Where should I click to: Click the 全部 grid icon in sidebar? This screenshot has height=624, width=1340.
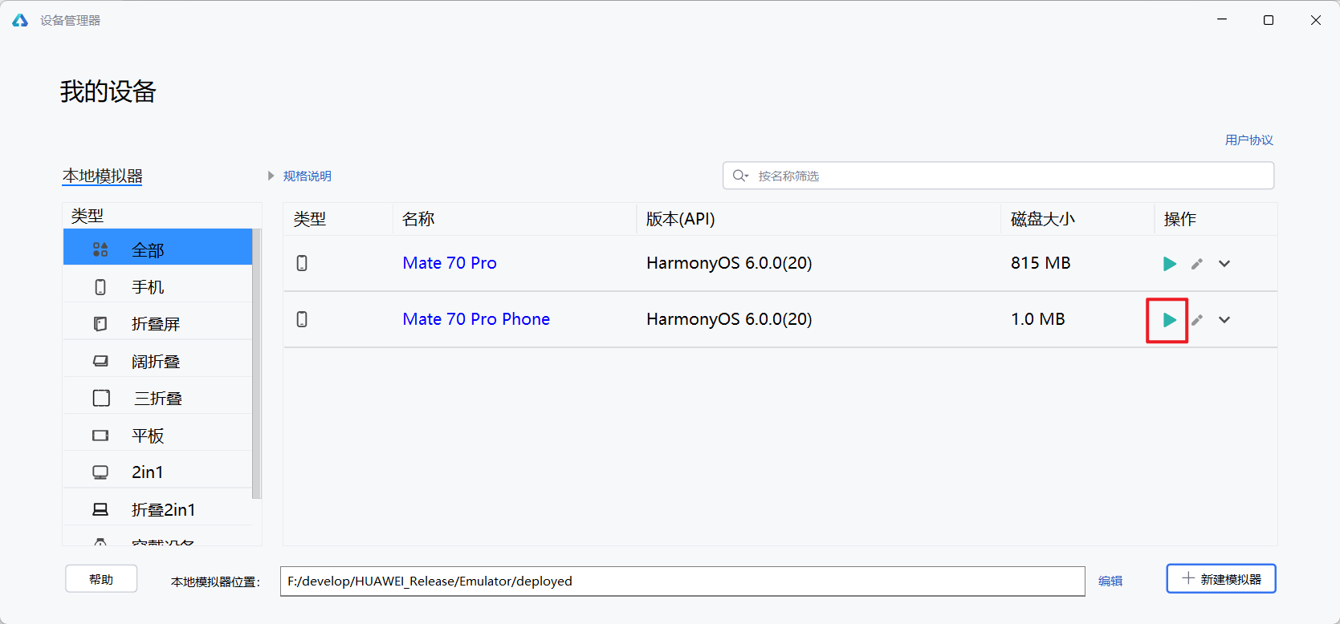tap(100, 249)
